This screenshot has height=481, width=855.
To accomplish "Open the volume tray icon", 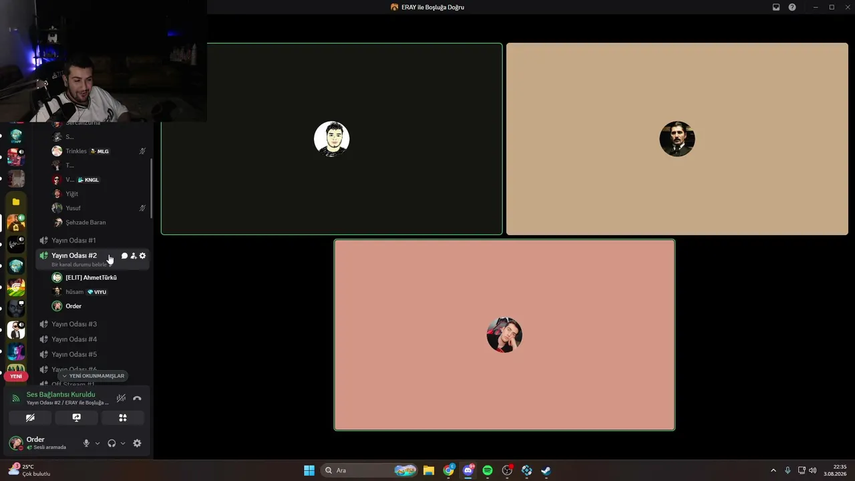I will pyautogui.click(x=813, y=470).
